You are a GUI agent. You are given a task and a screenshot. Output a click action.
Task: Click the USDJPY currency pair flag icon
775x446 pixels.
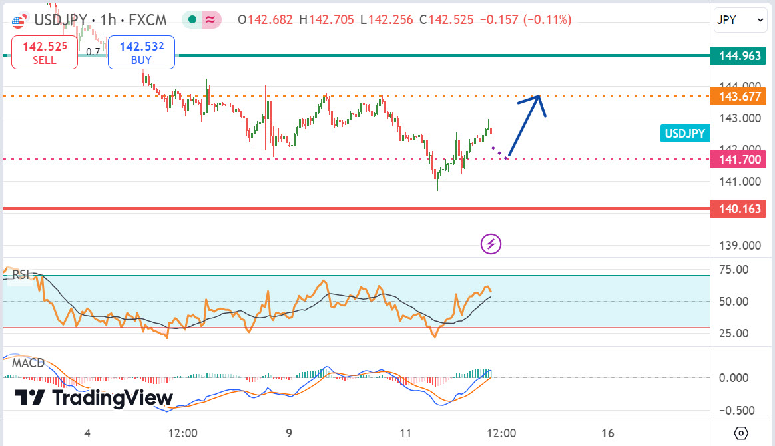[x=19, y=20]
